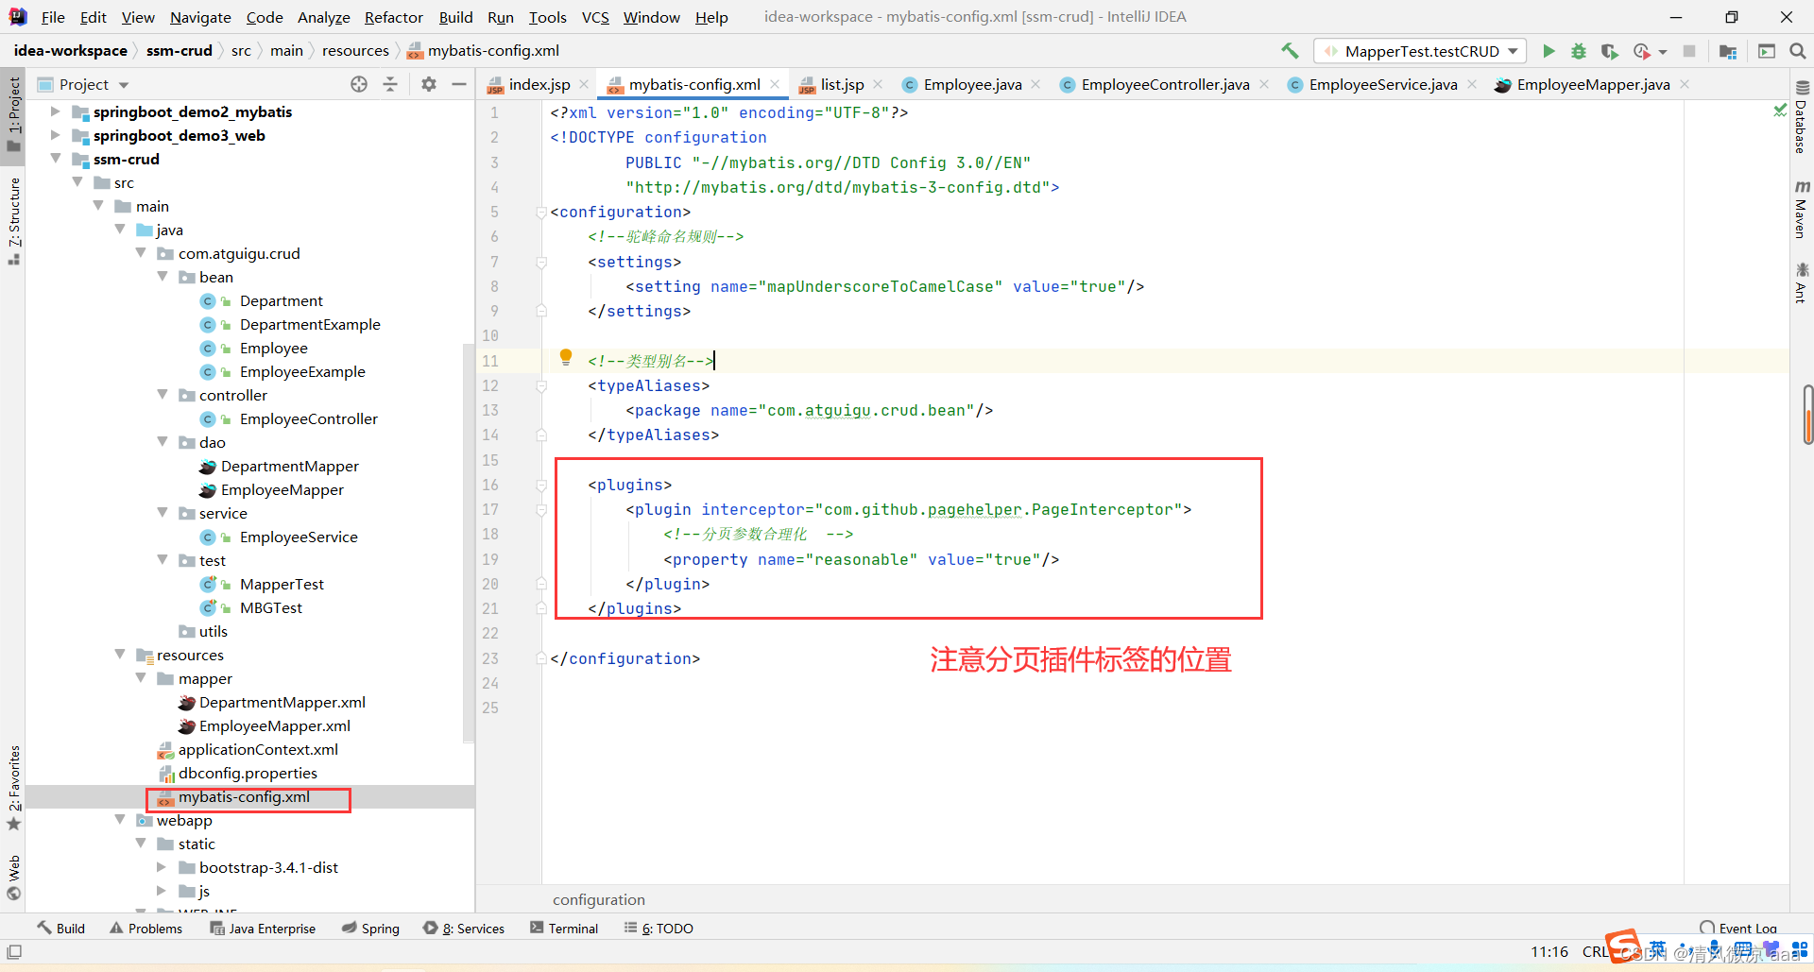Collapse the ssm-crud module

(56, 159)
